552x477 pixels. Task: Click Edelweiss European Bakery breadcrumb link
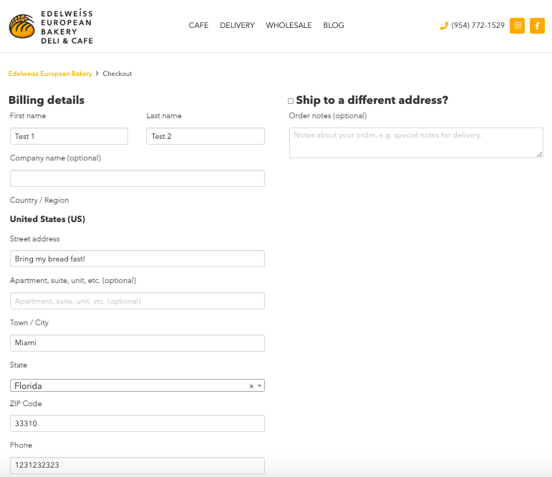pyautogui.click(x=50, y=74)
